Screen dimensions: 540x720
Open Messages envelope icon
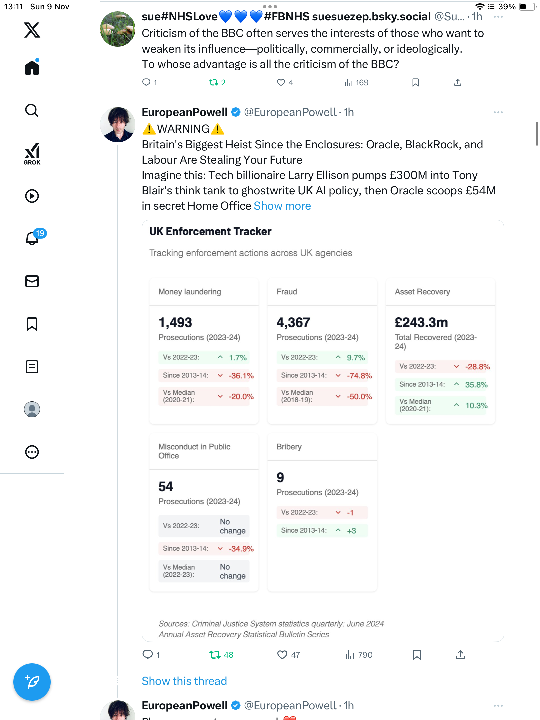coord(32,281)
